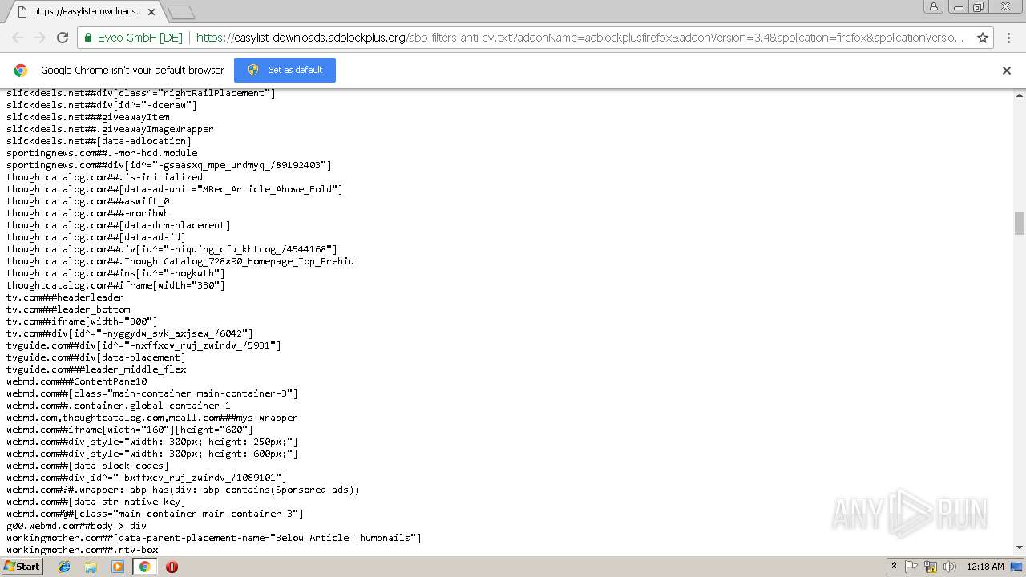Open the red security app in the taskbar
The width and height of the screenshot is (1026, 577).
(172, 567)
